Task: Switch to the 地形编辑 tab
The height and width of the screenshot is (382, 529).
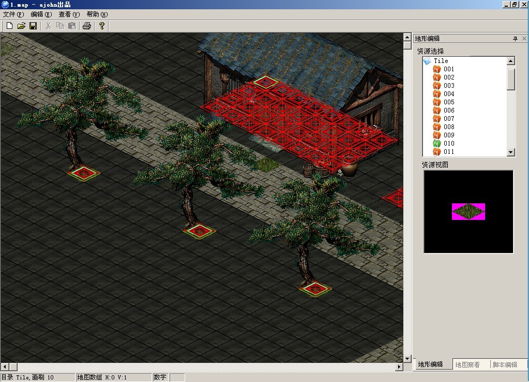Action: point(430,364)
